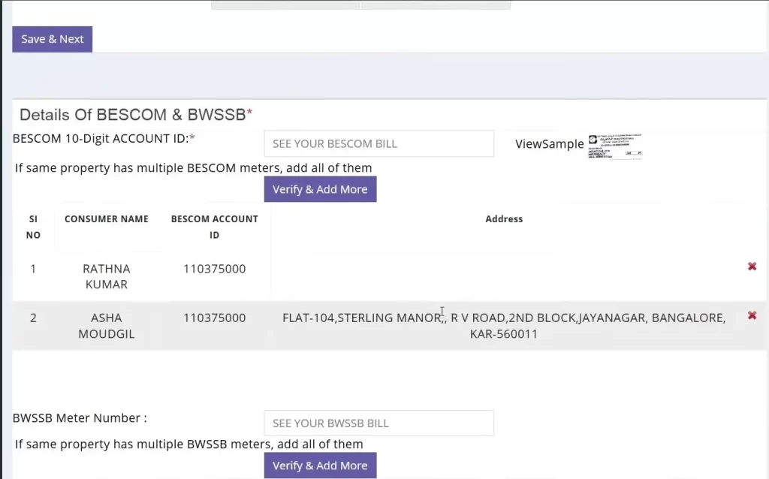This screenshot has height=479, width=769.
Task: Focus the BESCOM 10-digit account ID field
Action: [378, 143]
